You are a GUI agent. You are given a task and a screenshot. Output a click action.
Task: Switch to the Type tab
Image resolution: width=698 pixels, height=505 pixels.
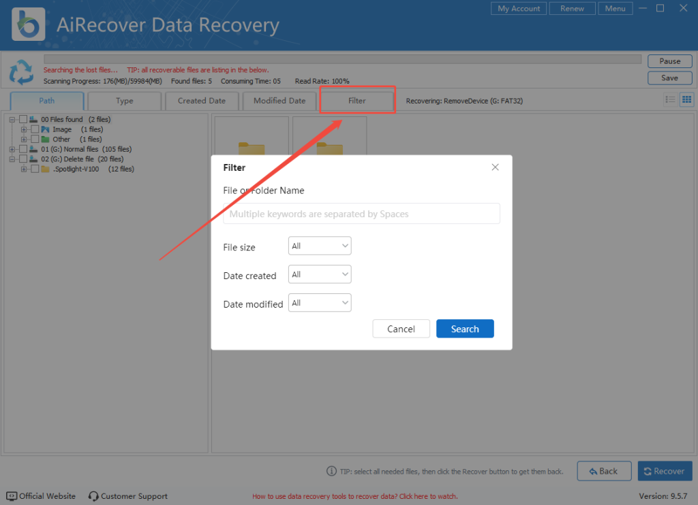click(x=124, y=100)
